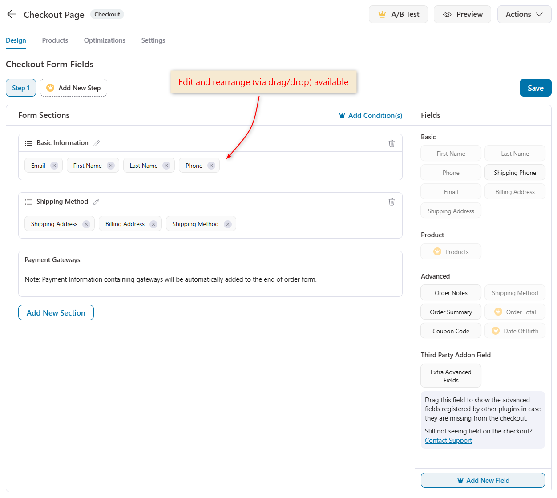Click the Third Party Addon Field heading

pos(456,355)
